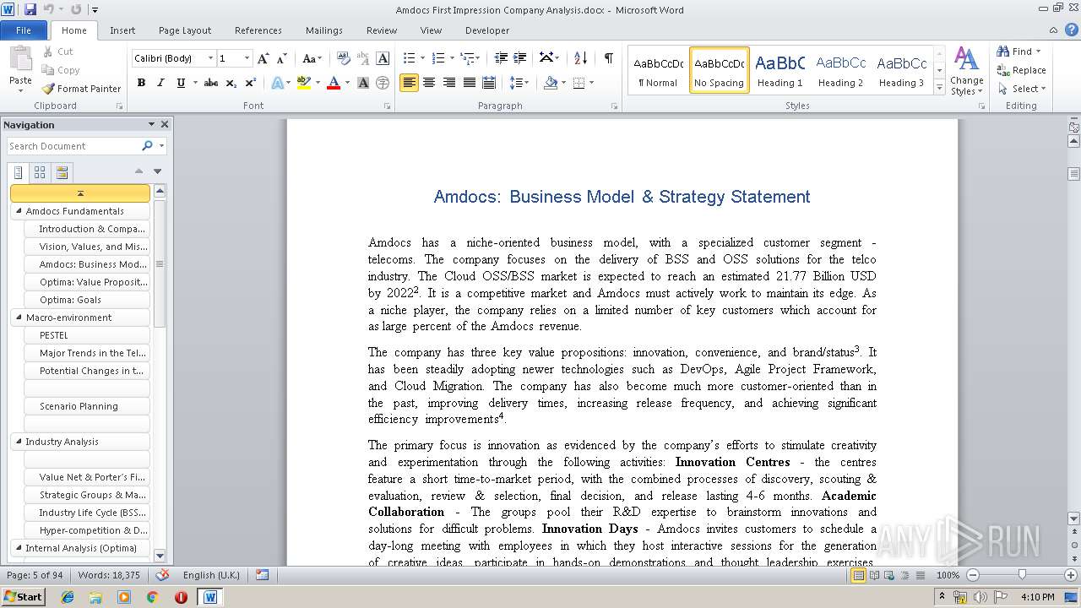Switch to Full Screen Reading view
The height and width of the screenshot is (608, 1081).
873,575
